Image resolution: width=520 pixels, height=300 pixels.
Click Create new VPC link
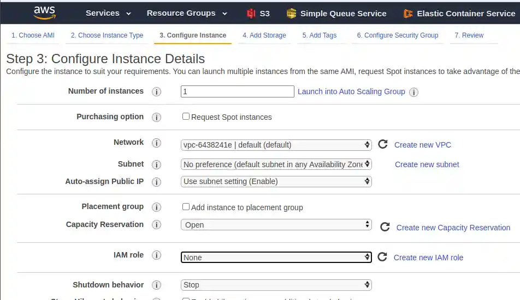(423, 145)
